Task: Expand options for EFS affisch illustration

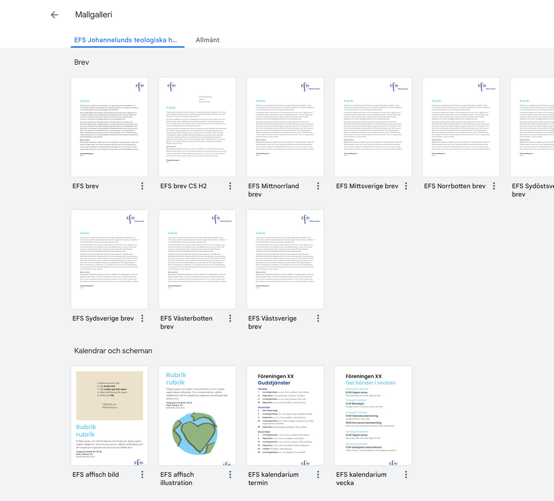Action: [230, 475]
